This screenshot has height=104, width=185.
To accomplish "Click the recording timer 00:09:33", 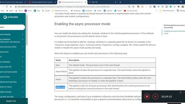I will 166,96.
